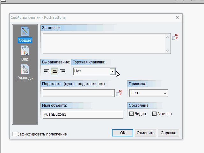The height and width of the screenshot is (153, 204).
Task: Click into the Имя объекта field
Action: tap(83, 115)
